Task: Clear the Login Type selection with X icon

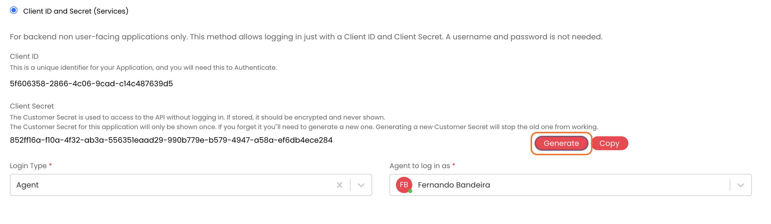Action: point(339,185)
